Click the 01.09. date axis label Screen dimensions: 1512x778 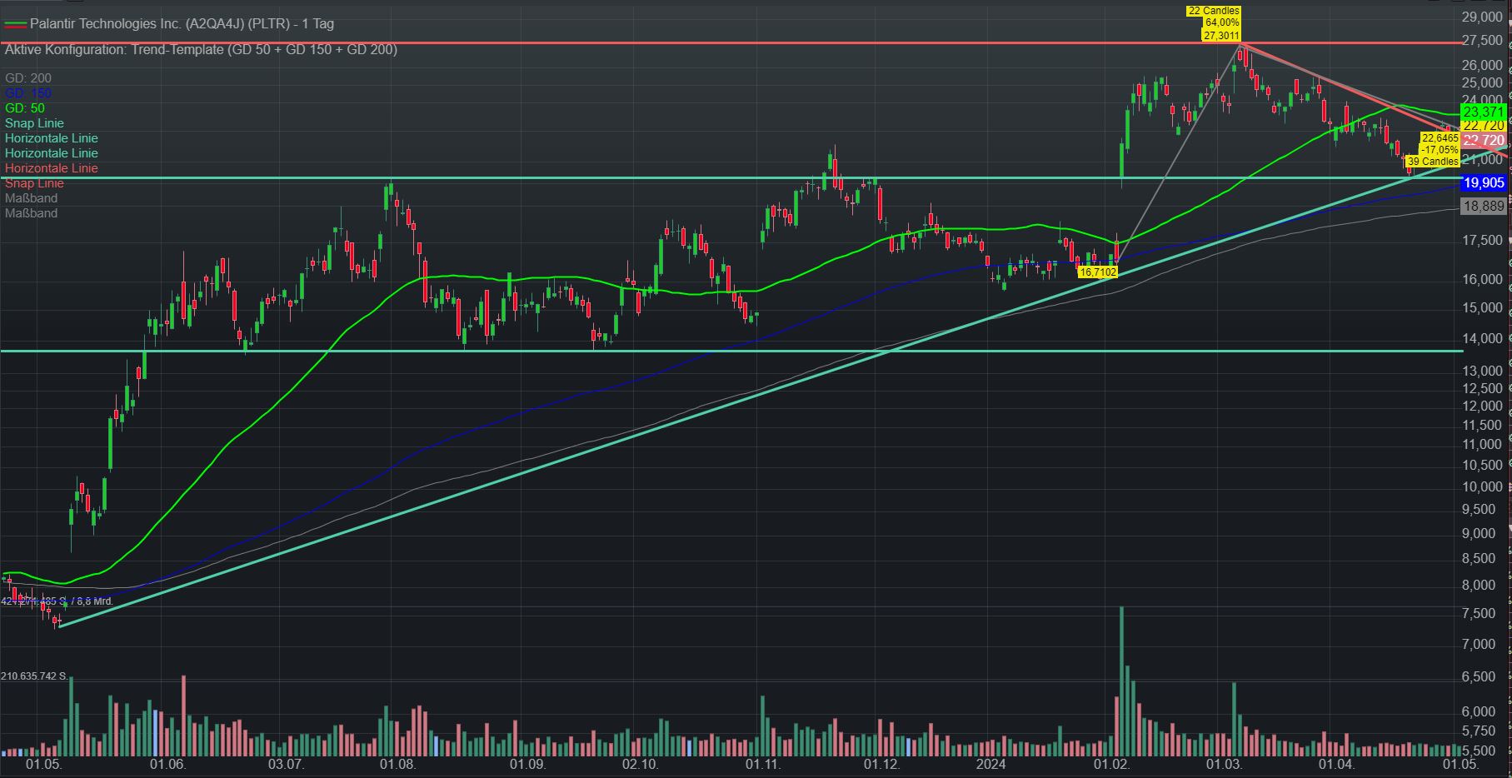[x=527, y=764]
